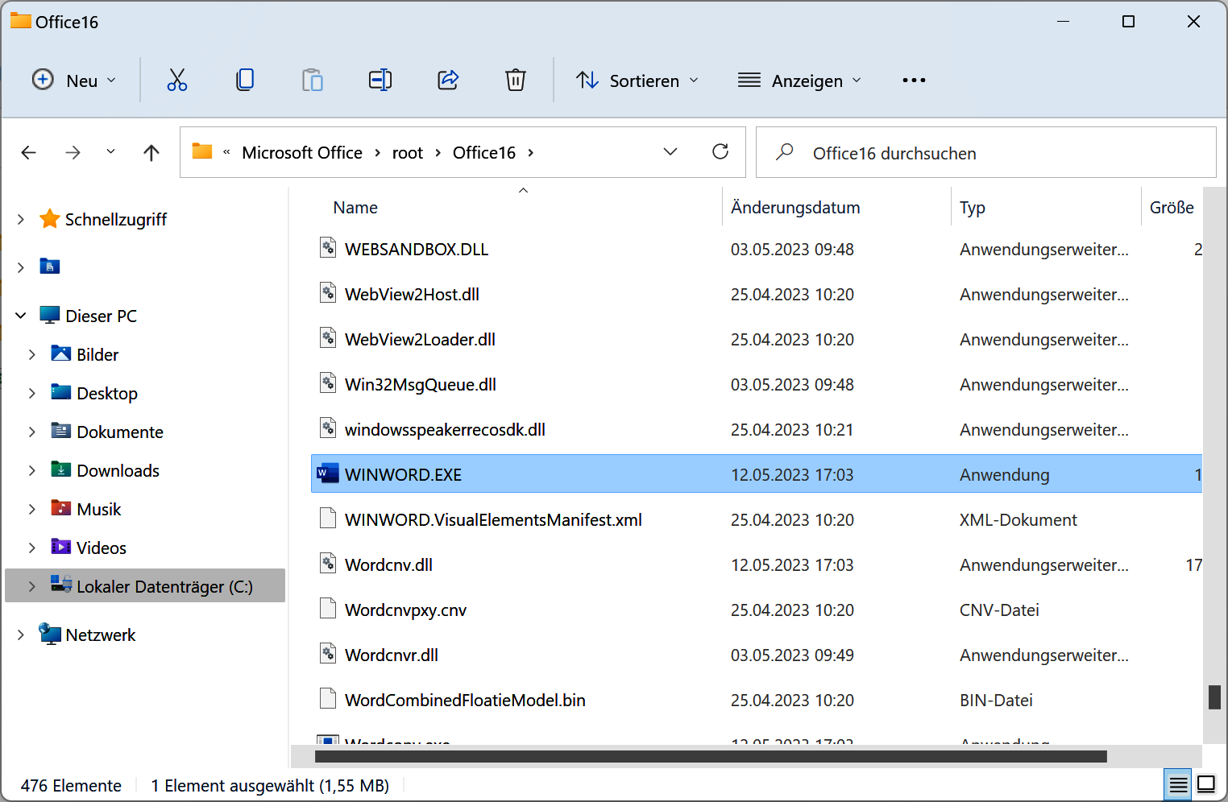Screen dimensions: 1228x802
Task: Collapse the Dieser PC tree node
Action: pyautogui.click(x=21, y=316)
